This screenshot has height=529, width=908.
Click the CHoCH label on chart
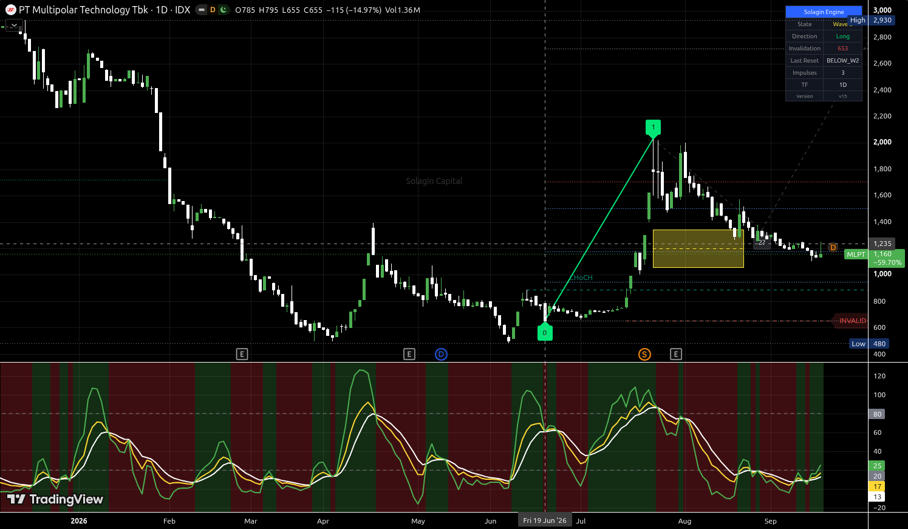coord(581,278)
